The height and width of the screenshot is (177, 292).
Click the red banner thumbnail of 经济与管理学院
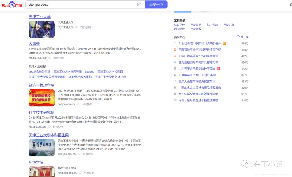pos(42,98)
